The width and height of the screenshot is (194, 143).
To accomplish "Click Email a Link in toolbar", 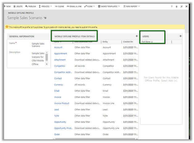I will pos(74,6).
